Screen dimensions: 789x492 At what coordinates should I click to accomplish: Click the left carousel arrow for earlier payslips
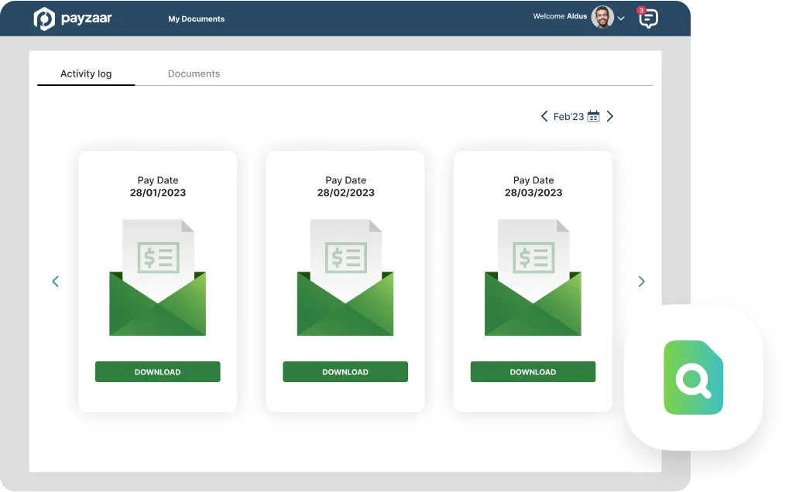55,281
